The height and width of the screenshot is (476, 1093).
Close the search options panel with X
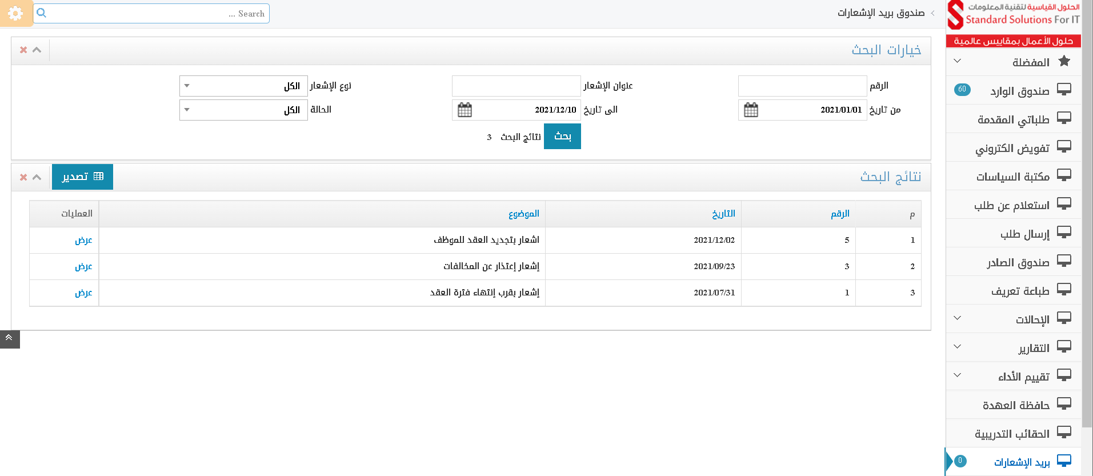point(23,50)
